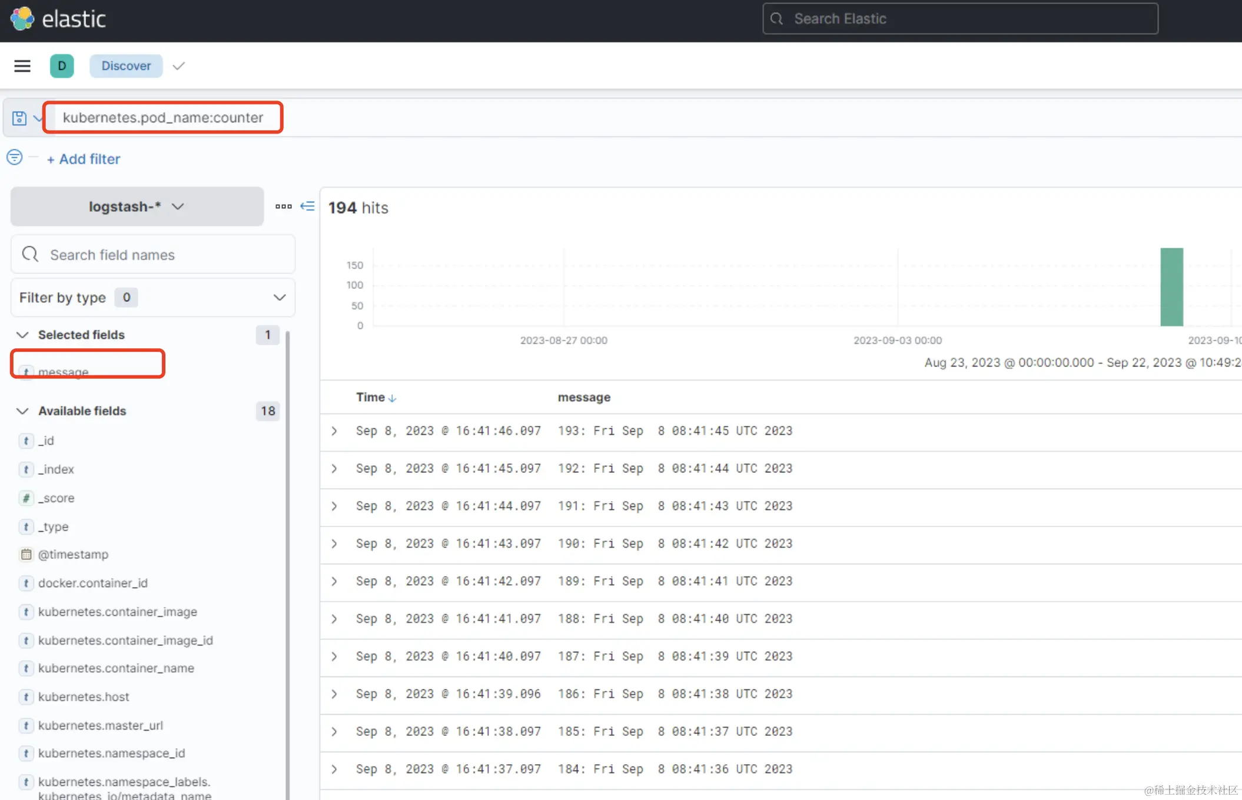The height and width of the screenshot is (800, 1242).
Task: Expand the row for message 190
Action: [334, 544]
